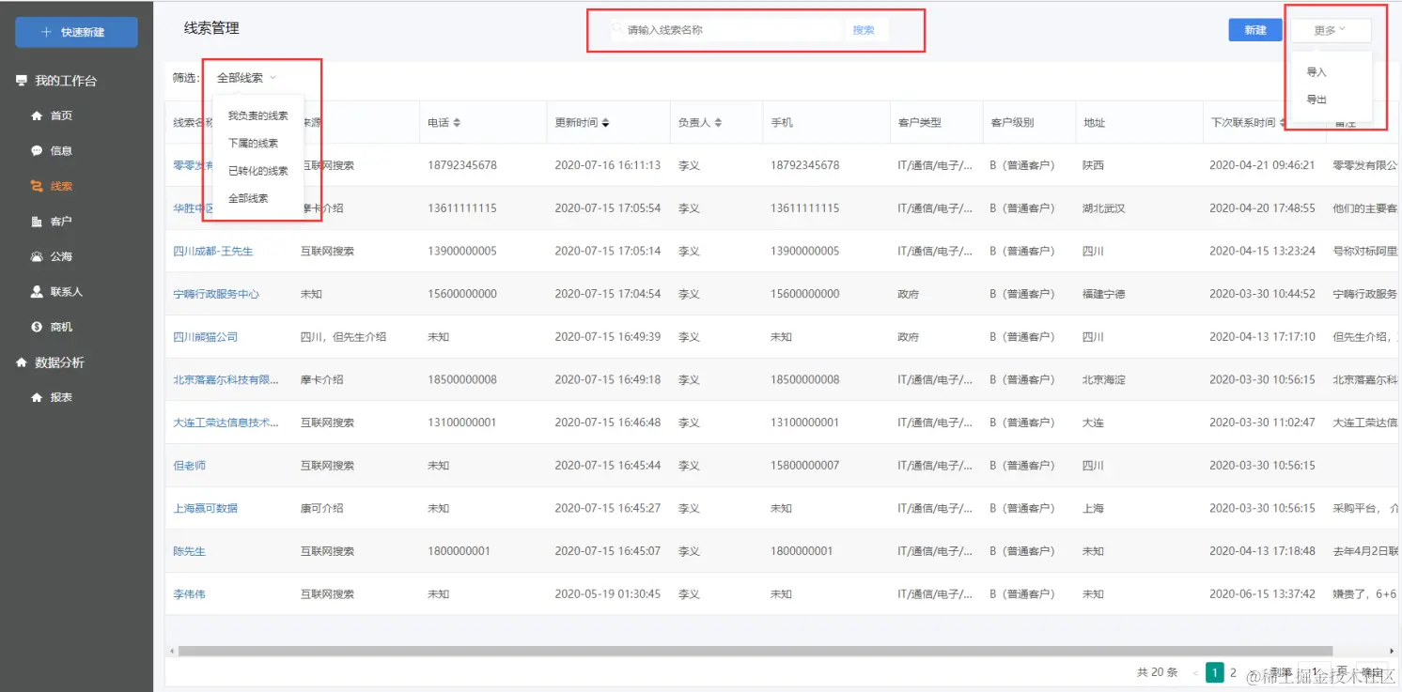Click address cell 湖北武汉

click(x=1104, y=208)
